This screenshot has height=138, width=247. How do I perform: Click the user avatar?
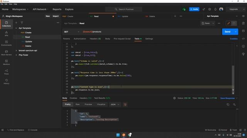pyautogui.click(x=221, y=9)
